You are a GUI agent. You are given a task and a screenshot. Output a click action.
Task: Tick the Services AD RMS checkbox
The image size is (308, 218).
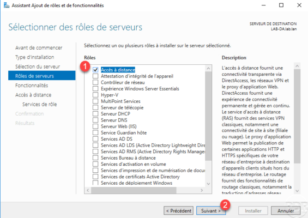(95, 152)
